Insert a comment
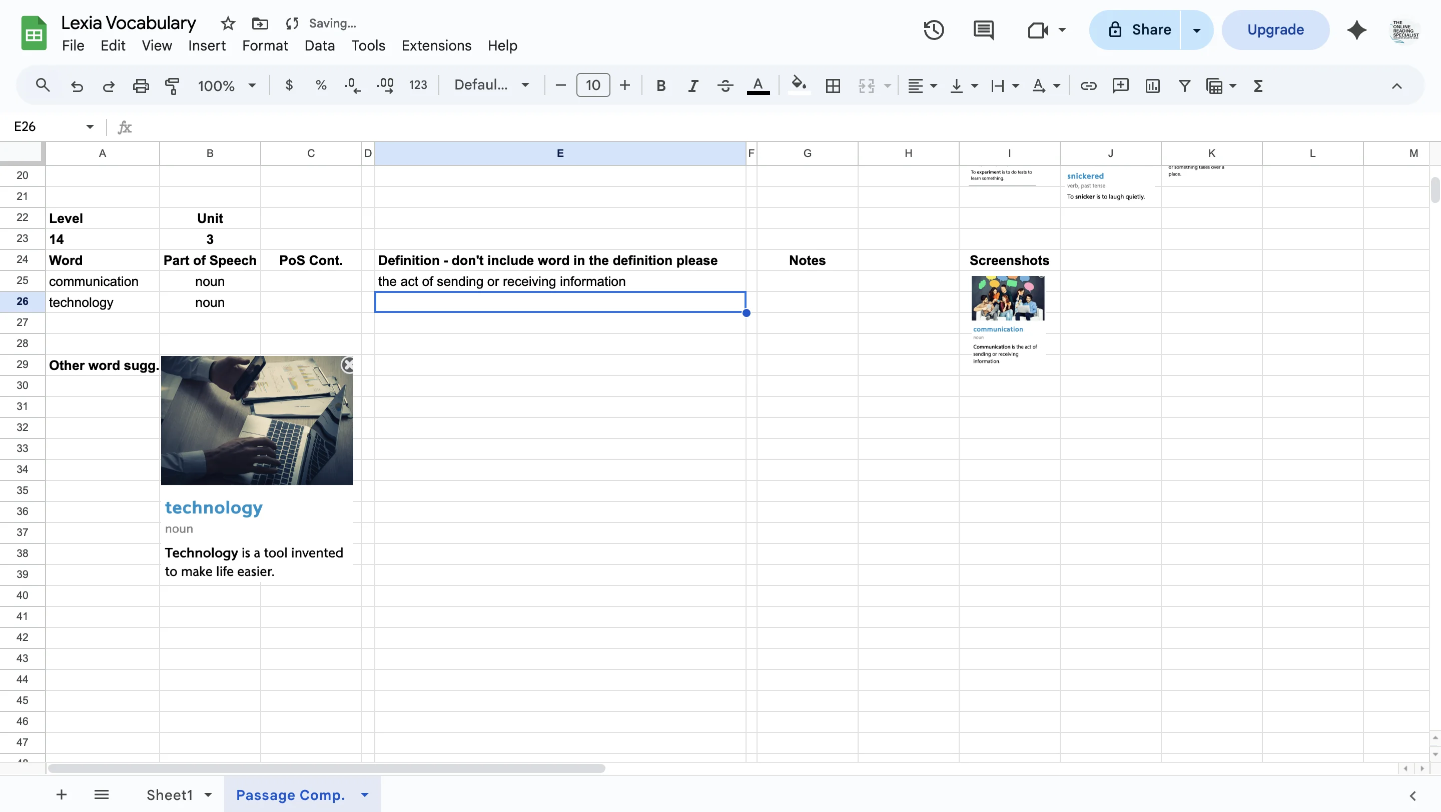The image size is (1441, 812). pyautogui.click(x=1120, y=85)
